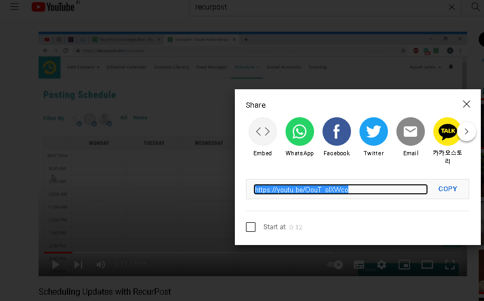484x301 pixels.
Task: Click bookmark star in recorded browser
Action: coord(403,51)
